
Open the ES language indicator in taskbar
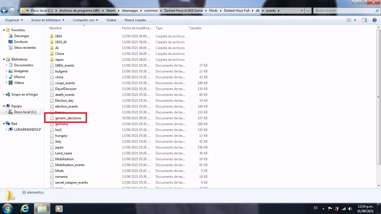pyautogui.click(x=316, y=208)
